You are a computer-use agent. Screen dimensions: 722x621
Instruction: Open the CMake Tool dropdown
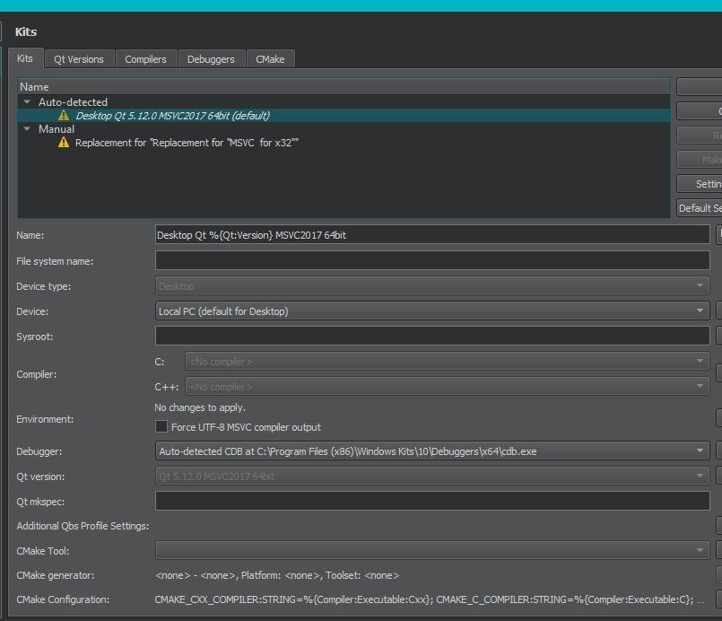pos(432,550)
